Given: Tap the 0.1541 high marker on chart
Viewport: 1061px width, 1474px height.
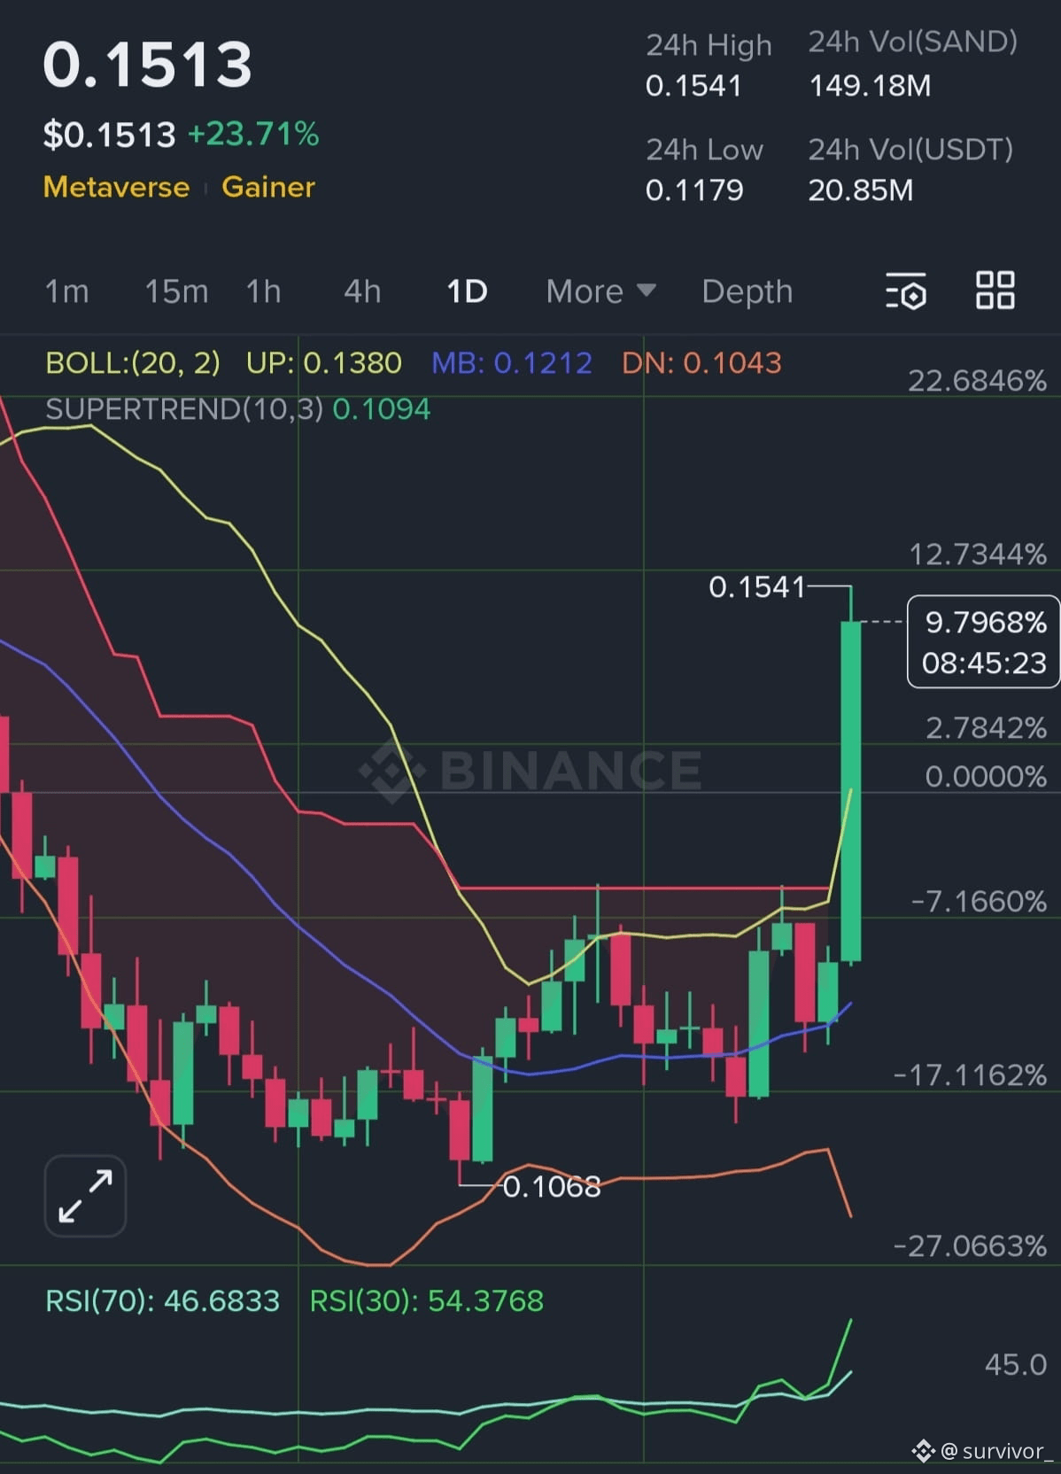Looking at the screenshot, I should point(757,586).
